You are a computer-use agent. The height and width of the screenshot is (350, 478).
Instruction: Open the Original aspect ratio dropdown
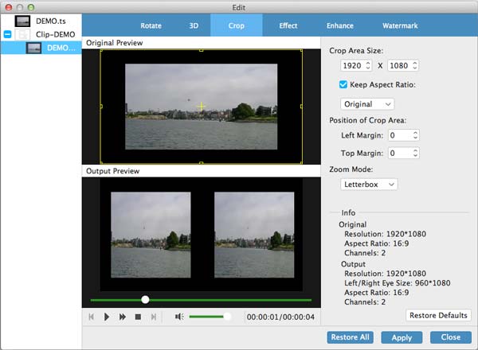point(367,104)
